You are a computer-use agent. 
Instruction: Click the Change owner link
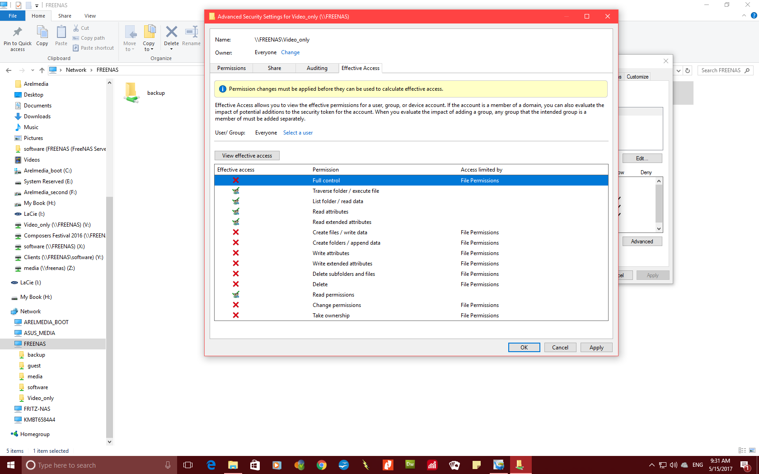coord(290,52)
